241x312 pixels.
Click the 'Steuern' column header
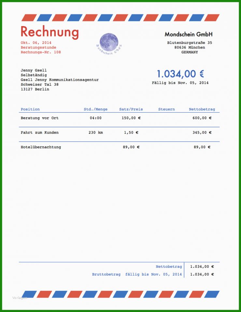166,109
